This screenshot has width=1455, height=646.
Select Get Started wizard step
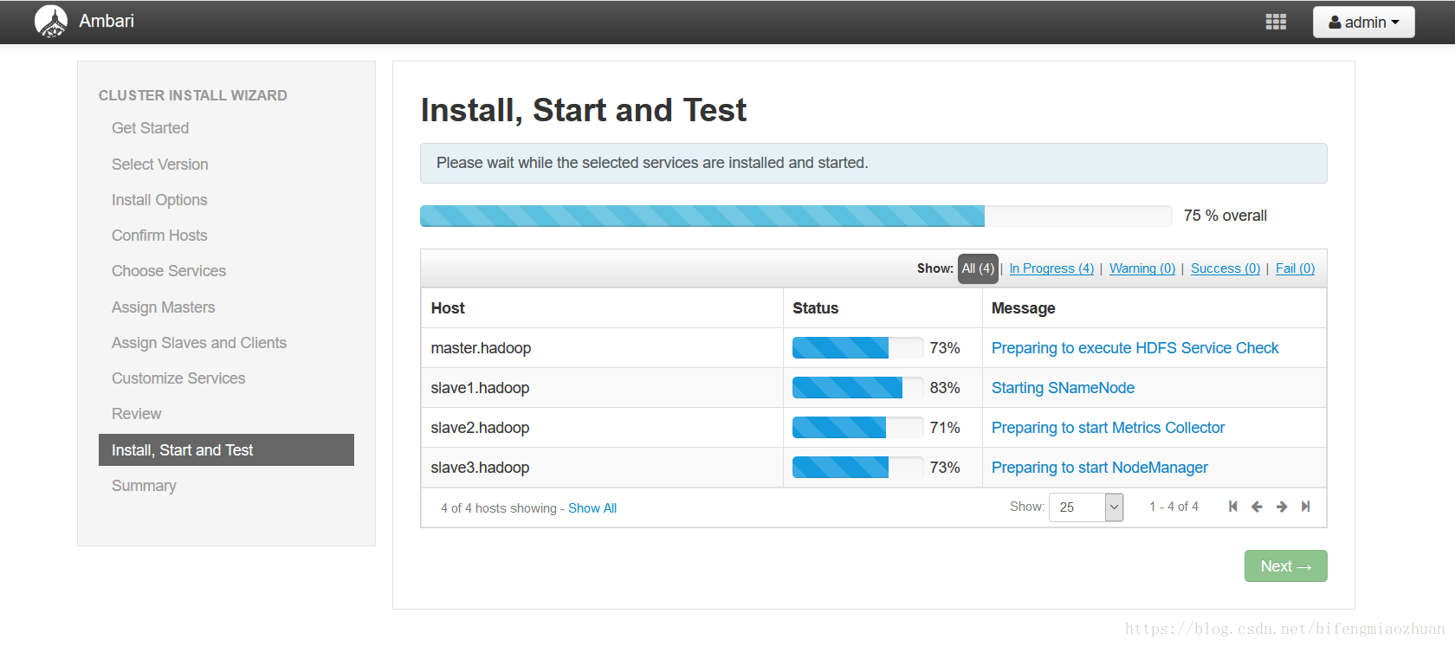click(x=150, y=128)
